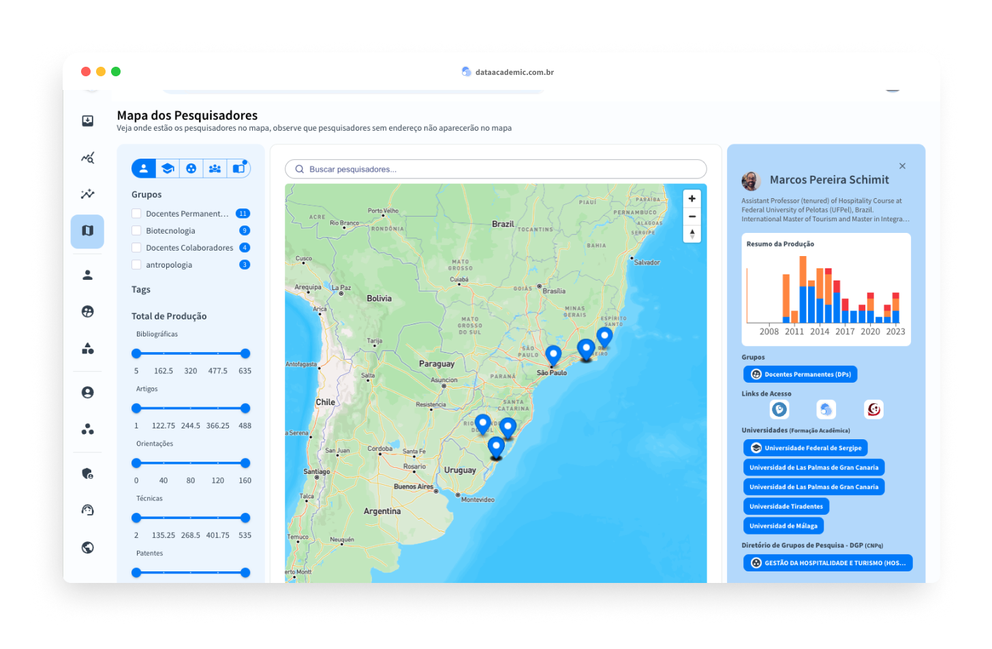Open the Resumo da Produção chart

pyautogui.click(x=826, y=289)
